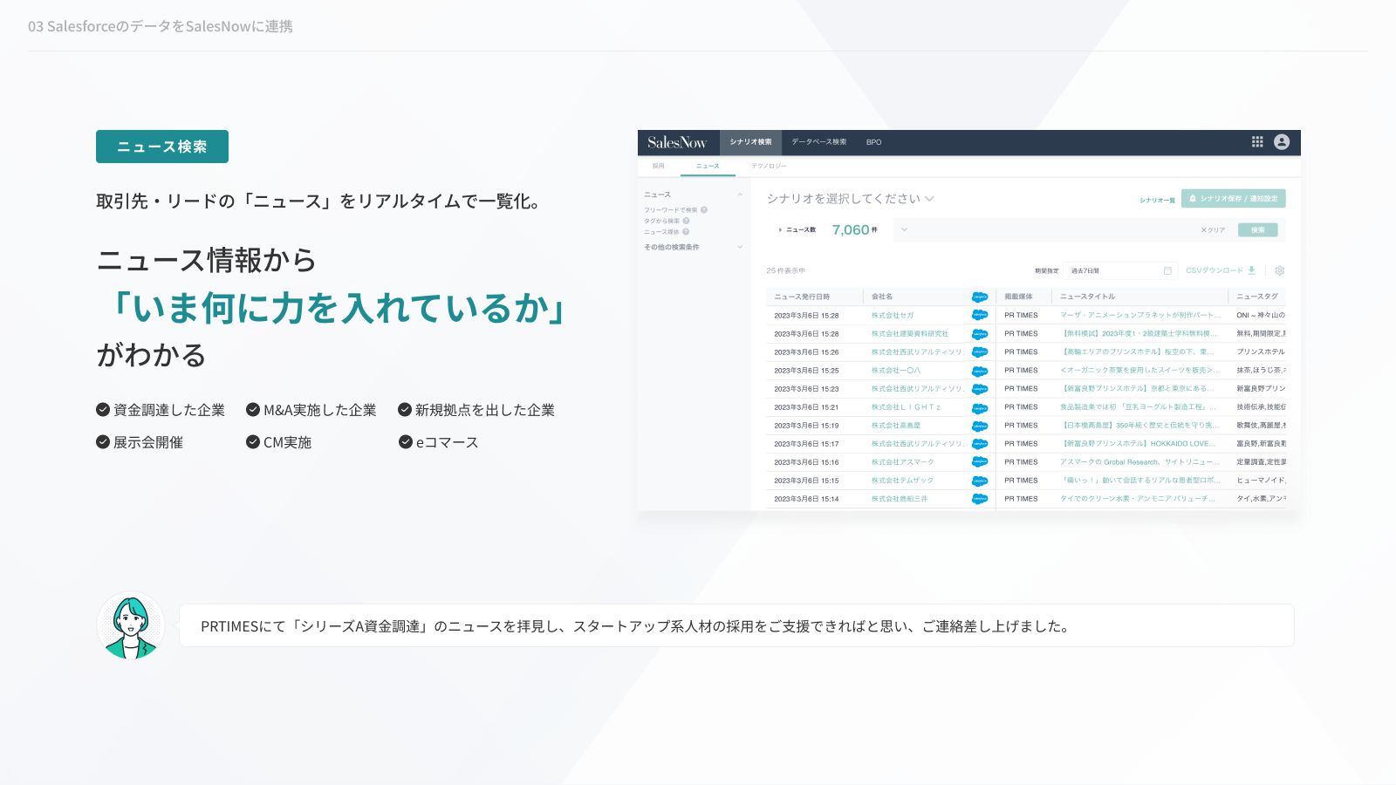Click Salesforce icon in 株式会社アスマーク row
The height and width of the screenshot is (785, 1396).
[980, 462]
